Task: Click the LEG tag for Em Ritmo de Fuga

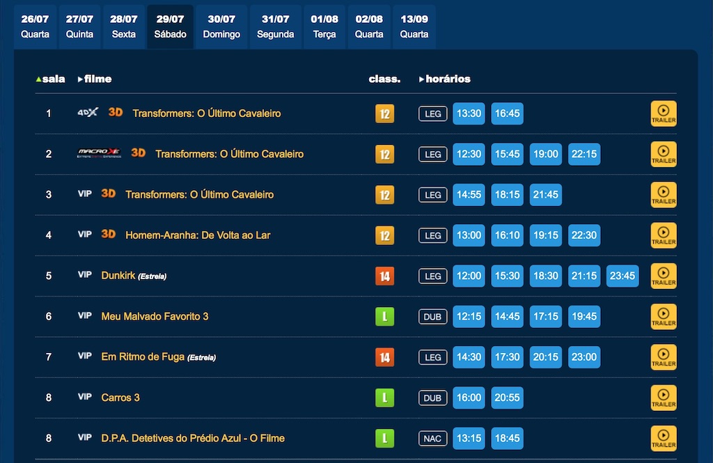Action: coord(433,357)
